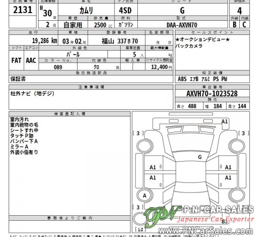Click the color number 089 field
The height and width of the screenshot is (237, 256).
[58, 67]
